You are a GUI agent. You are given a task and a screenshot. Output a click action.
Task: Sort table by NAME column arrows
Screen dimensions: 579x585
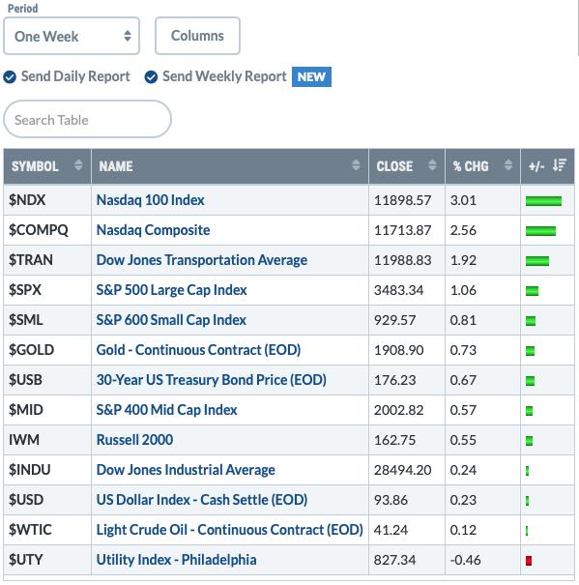356,164
